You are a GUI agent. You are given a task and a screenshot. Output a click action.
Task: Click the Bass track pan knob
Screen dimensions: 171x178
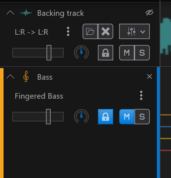click(81, 116)
